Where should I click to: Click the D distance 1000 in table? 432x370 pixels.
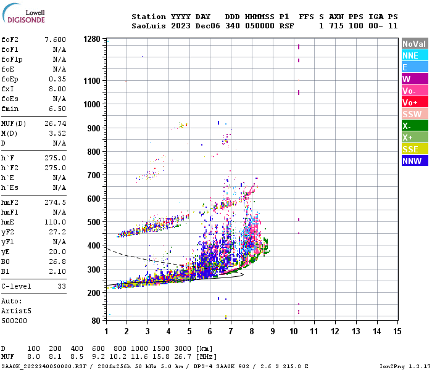[x=139, y=348]
